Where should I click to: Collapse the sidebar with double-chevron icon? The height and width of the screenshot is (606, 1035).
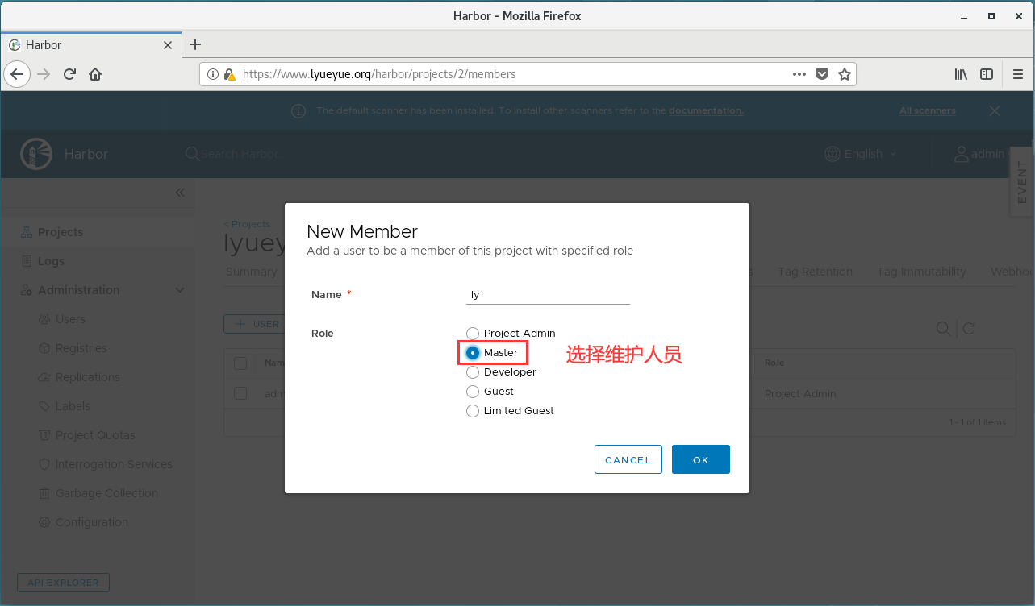[x=180, y=193]
